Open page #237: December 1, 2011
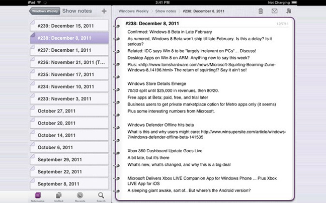Screen dimensions: 326x203 click(x=69, y=50)
